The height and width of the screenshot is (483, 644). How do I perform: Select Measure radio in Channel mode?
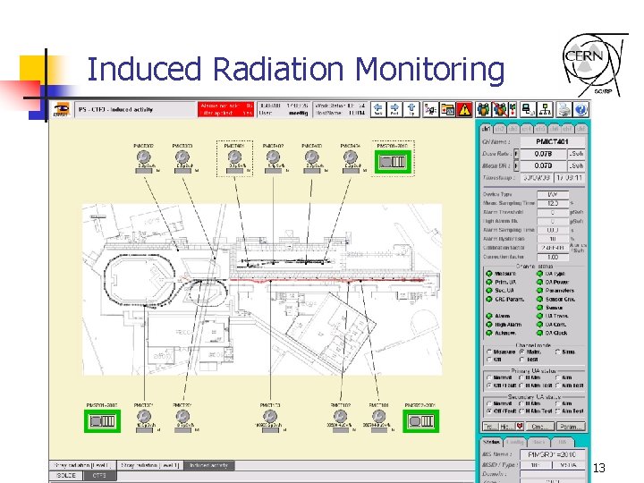tap(488, 352)
